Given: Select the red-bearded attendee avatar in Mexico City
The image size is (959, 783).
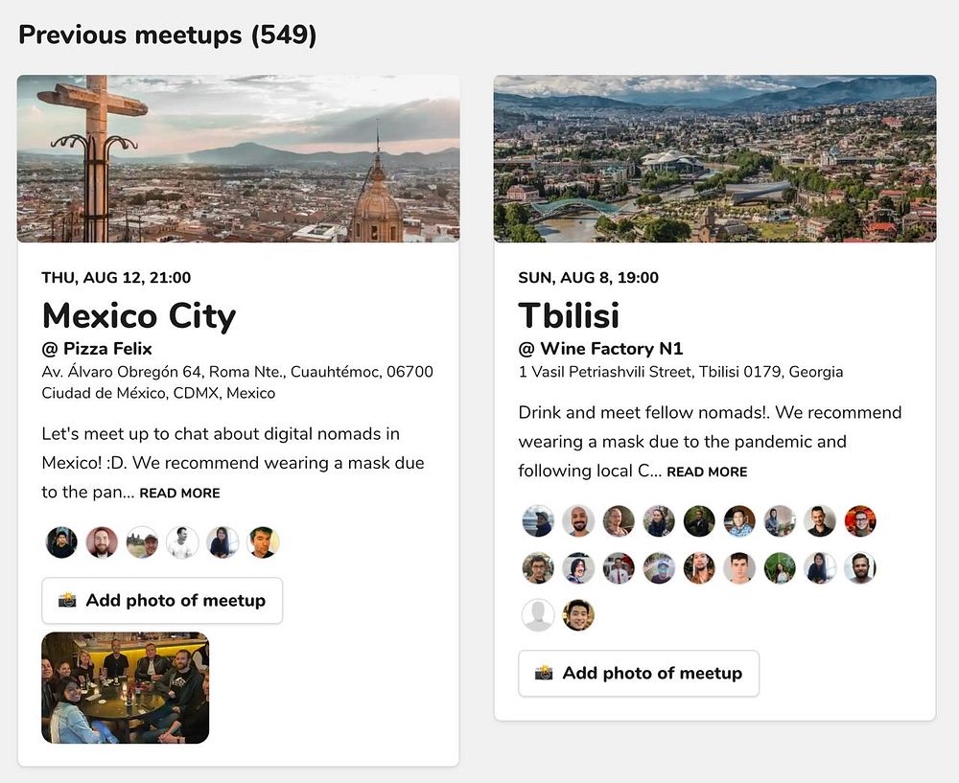Looking at the screenshot, I should pos(103,542).
